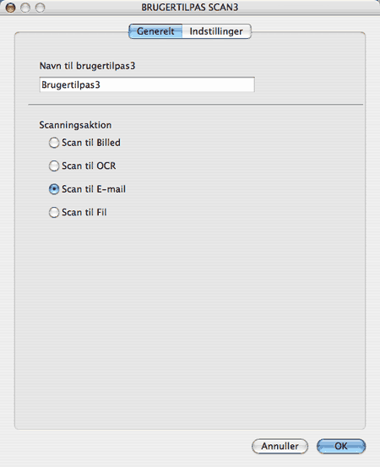Click the "Scan til OCR" label text
Screen dimensions: 380x467
coord(89,166)
